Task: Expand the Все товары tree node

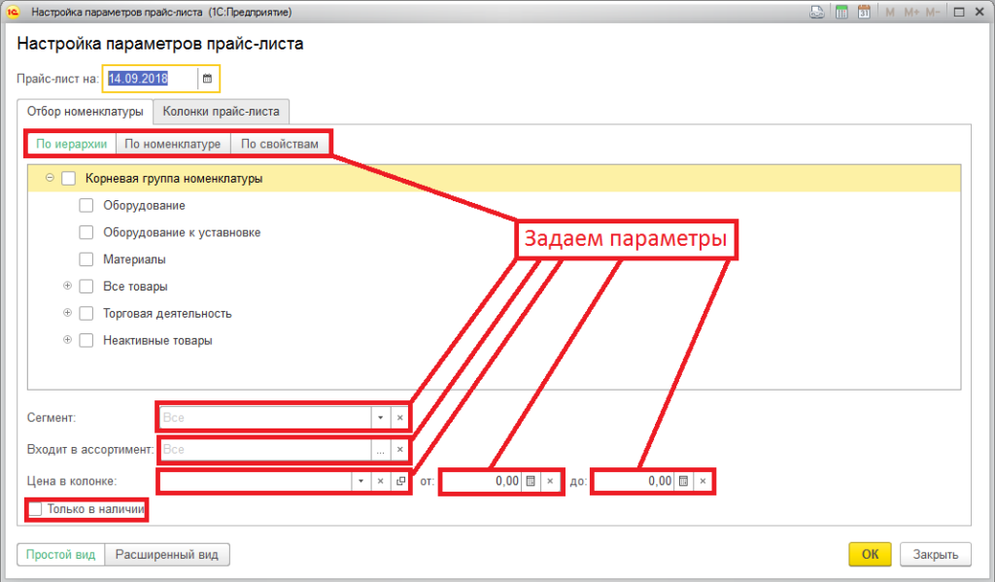Action: [67, 287]
